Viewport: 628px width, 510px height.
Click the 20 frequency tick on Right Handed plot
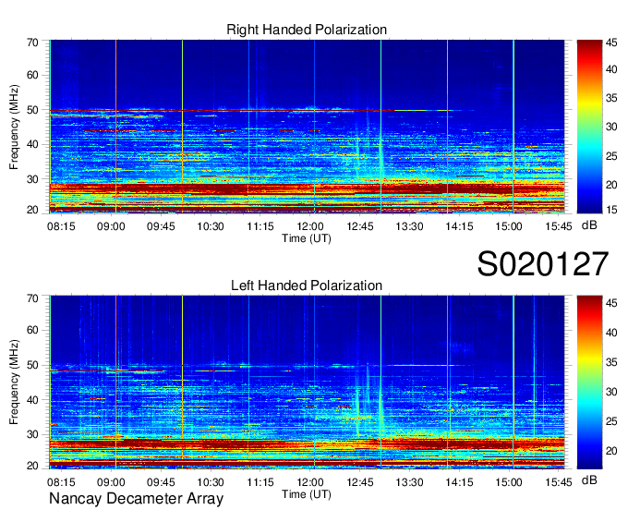(33, 210)
